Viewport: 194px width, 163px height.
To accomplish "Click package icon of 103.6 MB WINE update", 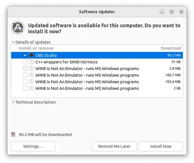I will [31, 82].
